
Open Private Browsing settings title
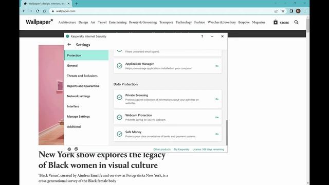pyautogui.click(x=137, y=95)
